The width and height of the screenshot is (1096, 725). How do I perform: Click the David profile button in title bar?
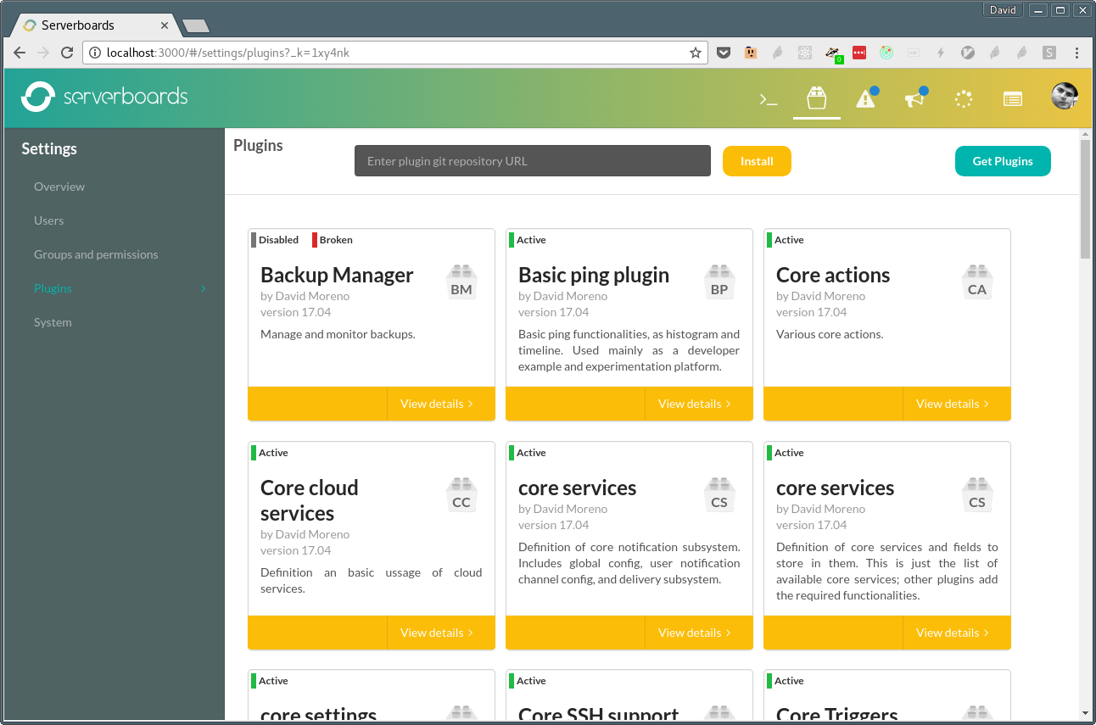pos(1003,10)
